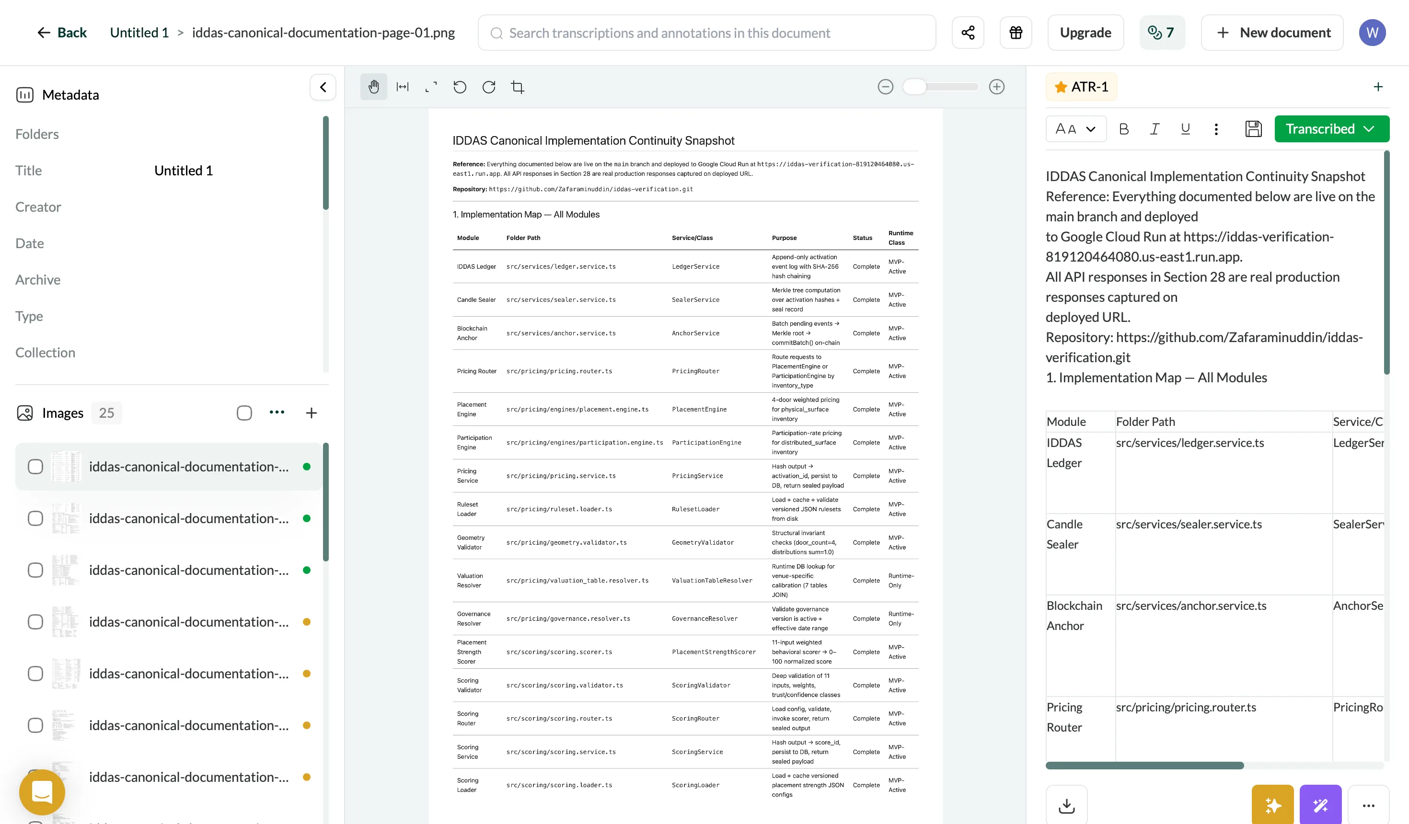
Task: Adjust the image zoom slider
Action: (x=940, y=87)
